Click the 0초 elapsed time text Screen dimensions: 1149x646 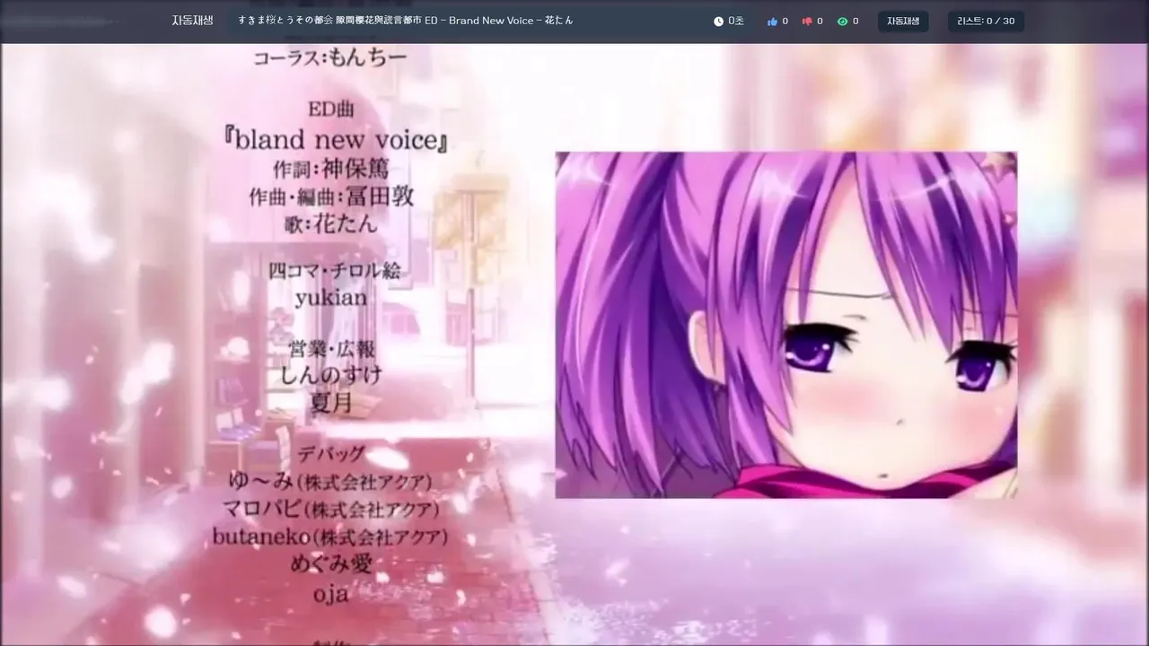736,22
